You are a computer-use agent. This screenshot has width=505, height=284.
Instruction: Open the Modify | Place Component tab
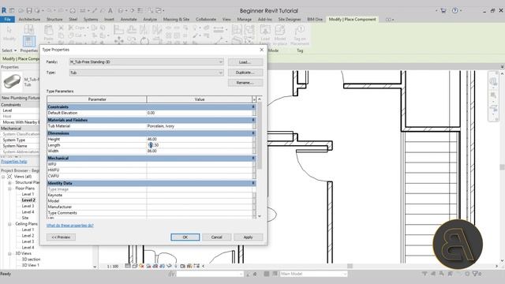[x=353, y=19]
